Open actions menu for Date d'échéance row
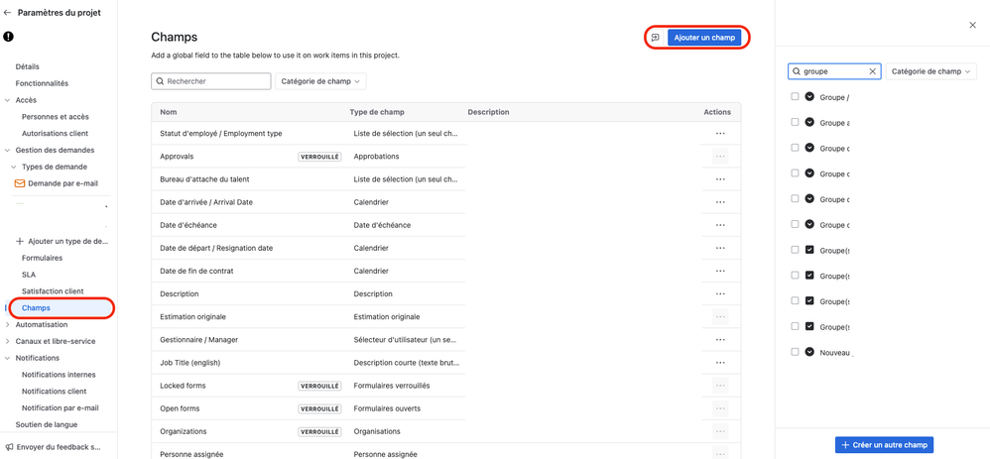This screenshot has height=459, width=990. coord(720,225)
